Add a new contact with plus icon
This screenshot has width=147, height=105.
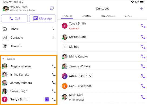142,9
